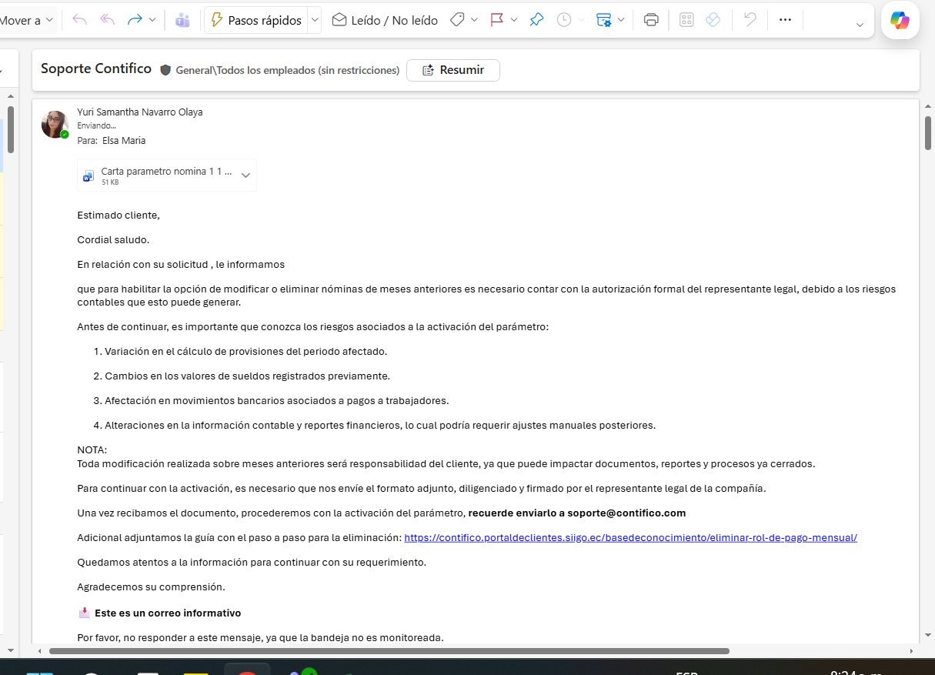Click the horizontal scrollbar right arrow
The image size is (935, 675).
tap(913, 651)
